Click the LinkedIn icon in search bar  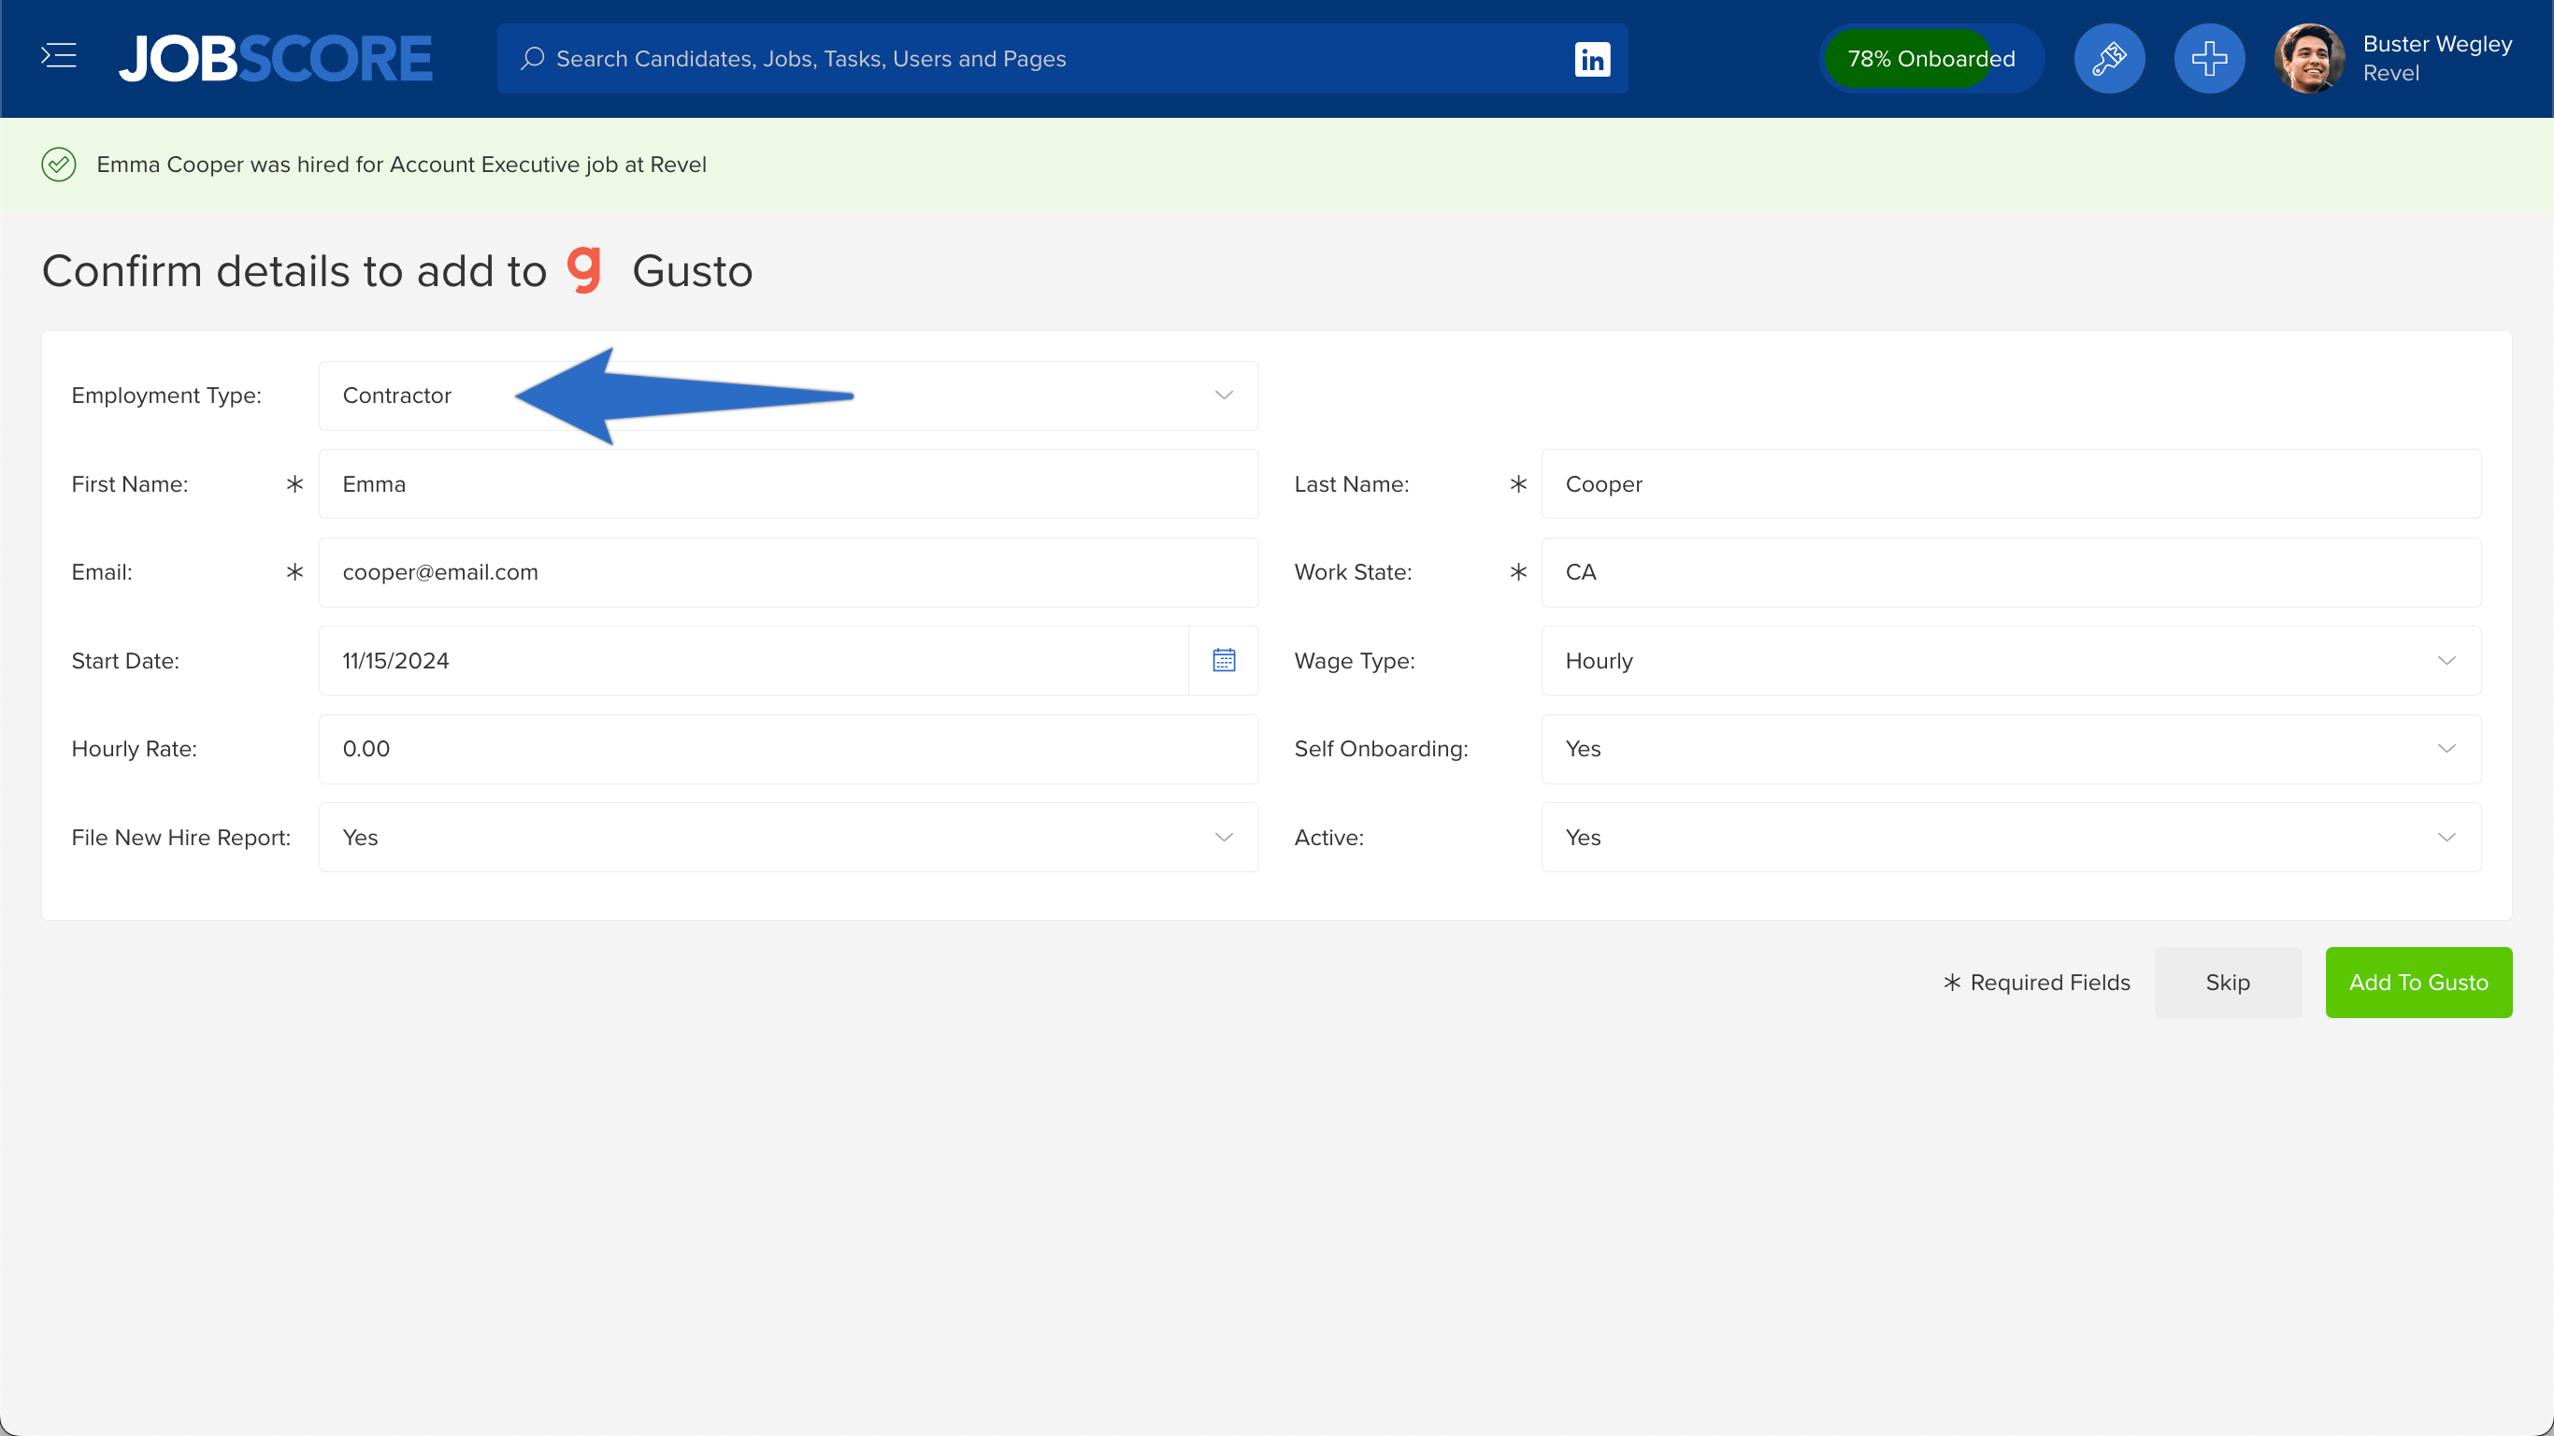[x=1592, y=59]
